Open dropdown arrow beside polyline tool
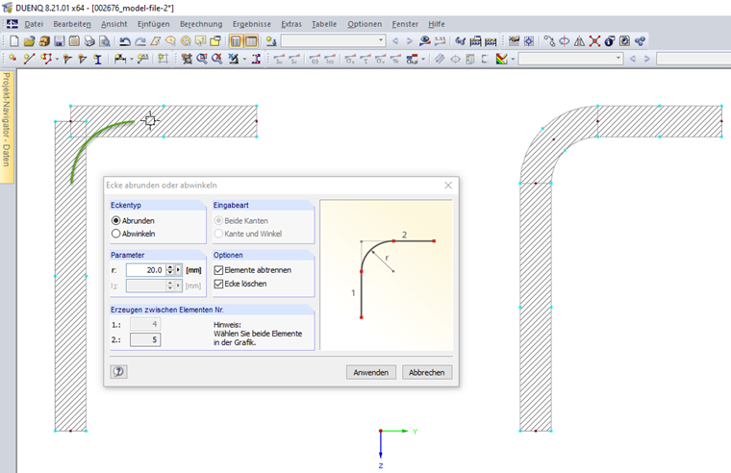The image size is (731, 473). (57, 59)
